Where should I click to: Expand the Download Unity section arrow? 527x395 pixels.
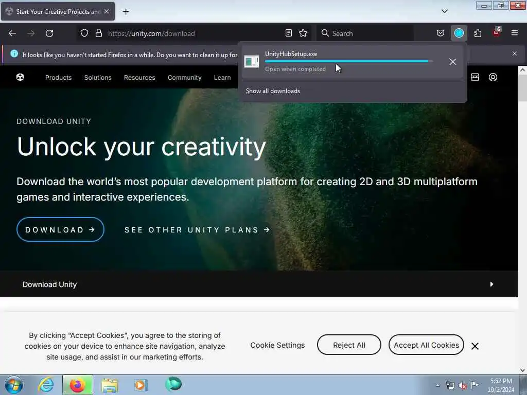[491, 284]
